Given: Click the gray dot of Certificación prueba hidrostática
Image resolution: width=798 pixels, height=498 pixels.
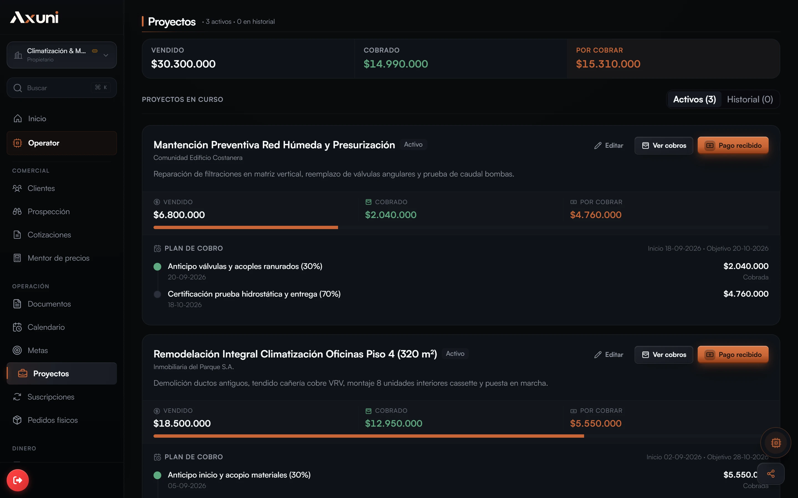Looking at the screenshot, I should (x=157, y=294).
